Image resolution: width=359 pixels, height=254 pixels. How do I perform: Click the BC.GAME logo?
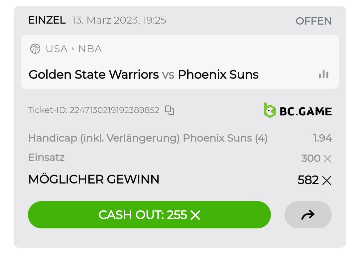click(x=298, y=111)
